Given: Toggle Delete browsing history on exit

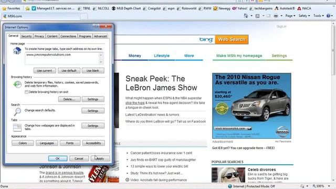Looking at the screenshot, I should pyautogui.click(x=26, y=92).
